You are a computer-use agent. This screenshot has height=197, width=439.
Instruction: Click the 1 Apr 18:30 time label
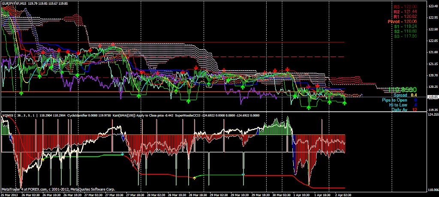tap(323, 195)
